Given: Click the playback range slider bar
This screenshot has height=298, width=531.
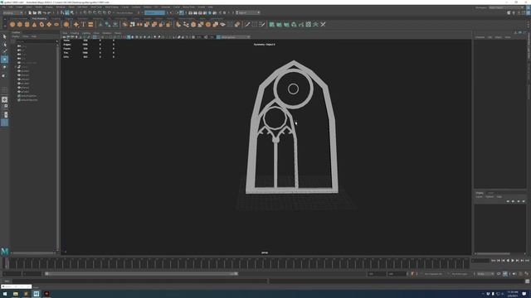Looking at the screenshot, I should 141,274.
